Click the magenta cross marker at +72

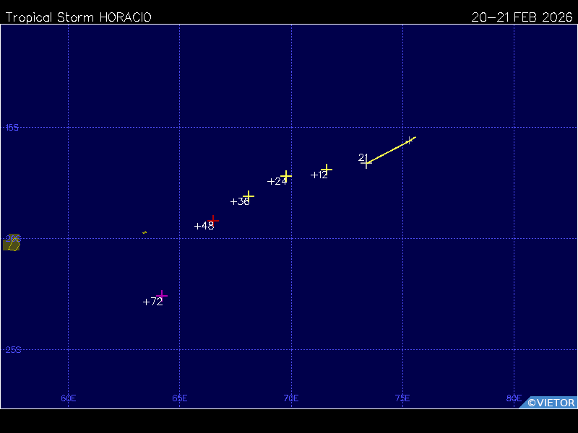[162, 295]
